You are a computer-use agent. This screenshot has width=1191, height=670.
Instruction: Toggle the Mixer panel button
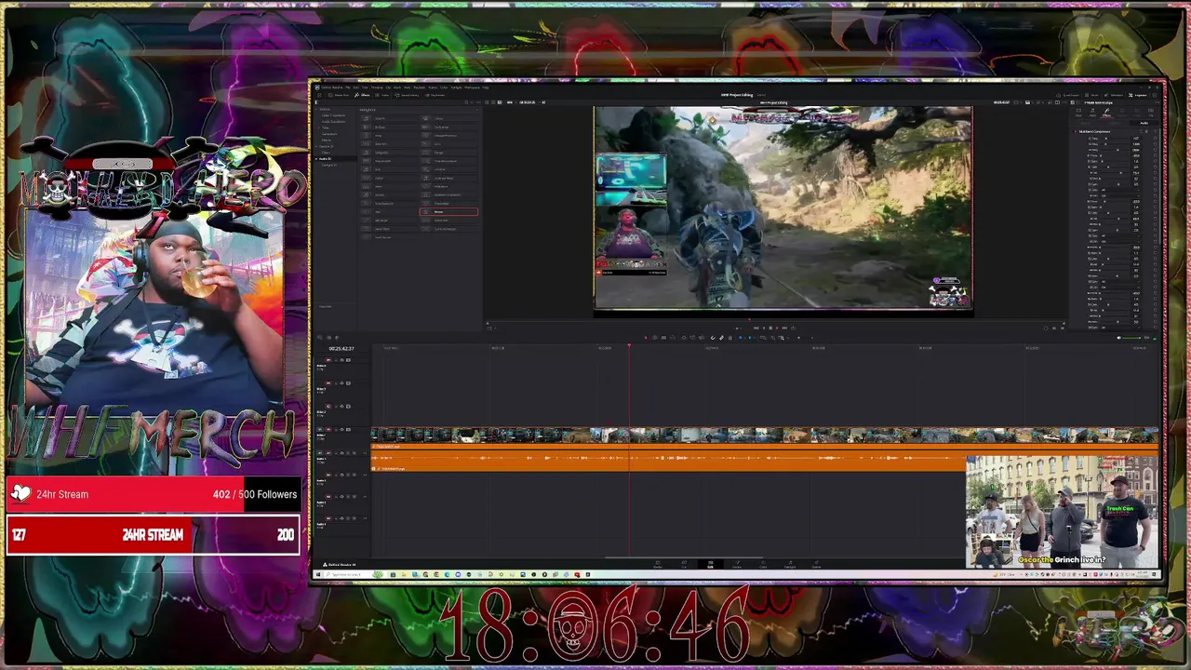pyautogui.click(x=1091, y=95)
